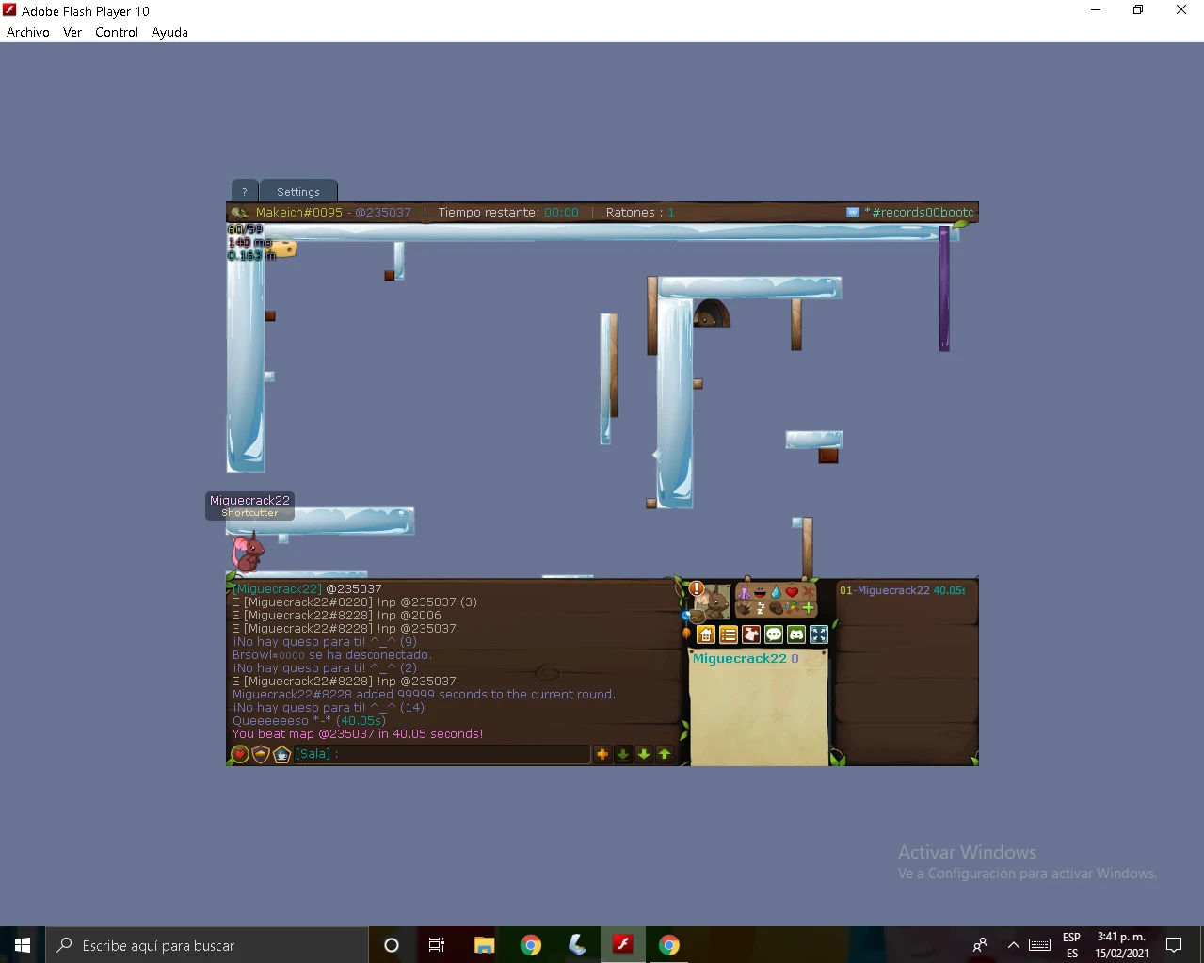Open the green chat bubble icon
The width and height of the screenshot is (1204, 963).
[774, 634]
